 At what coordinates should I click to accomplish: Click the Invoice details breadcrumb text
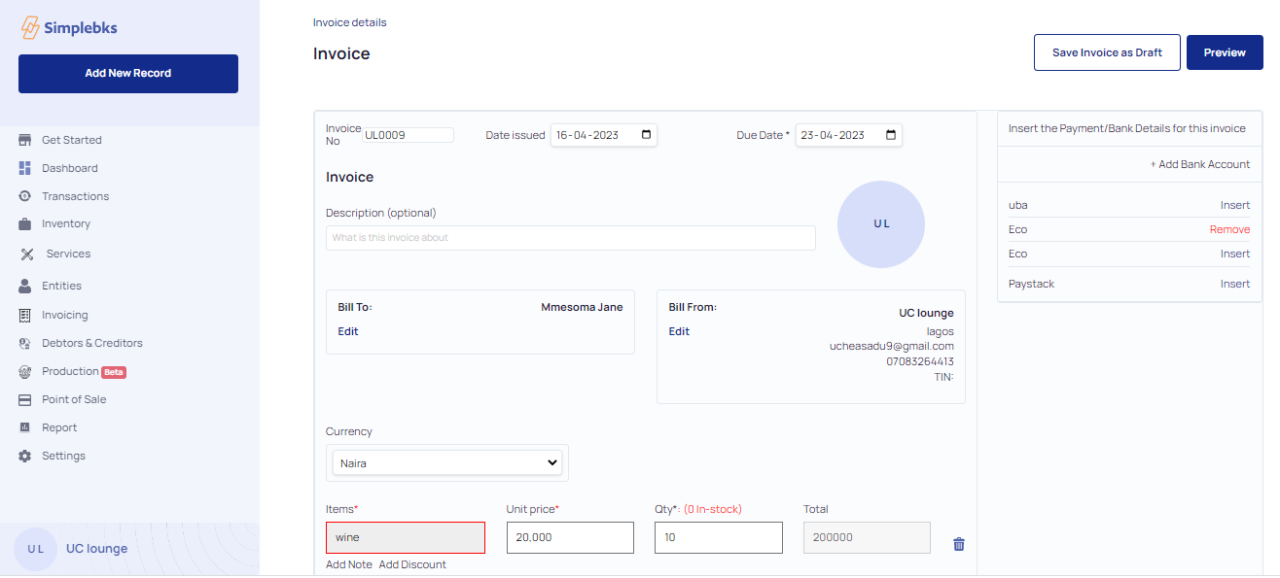[350, 22]
